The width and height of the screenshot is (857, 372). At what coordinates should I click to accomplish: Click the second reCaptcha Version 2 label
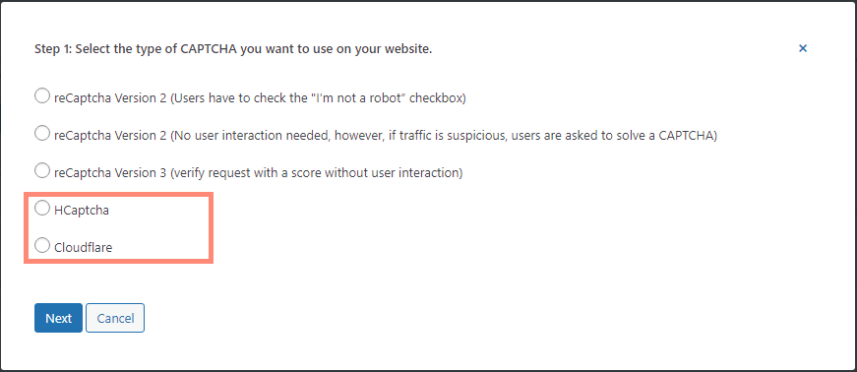(110, 136)
